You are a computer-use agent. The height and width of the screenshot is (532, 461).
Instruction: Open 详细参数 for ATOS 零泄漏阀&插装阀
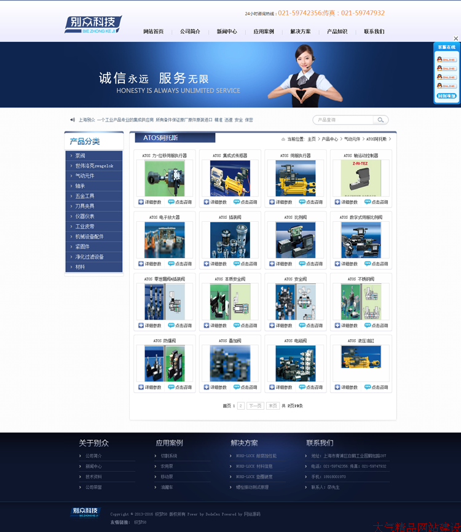click(x=150, y=326)
